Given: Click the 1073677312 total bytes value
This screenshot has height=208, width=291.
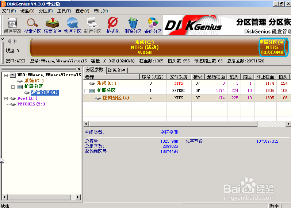Looking at the screenshot, I should pos(267,141).
